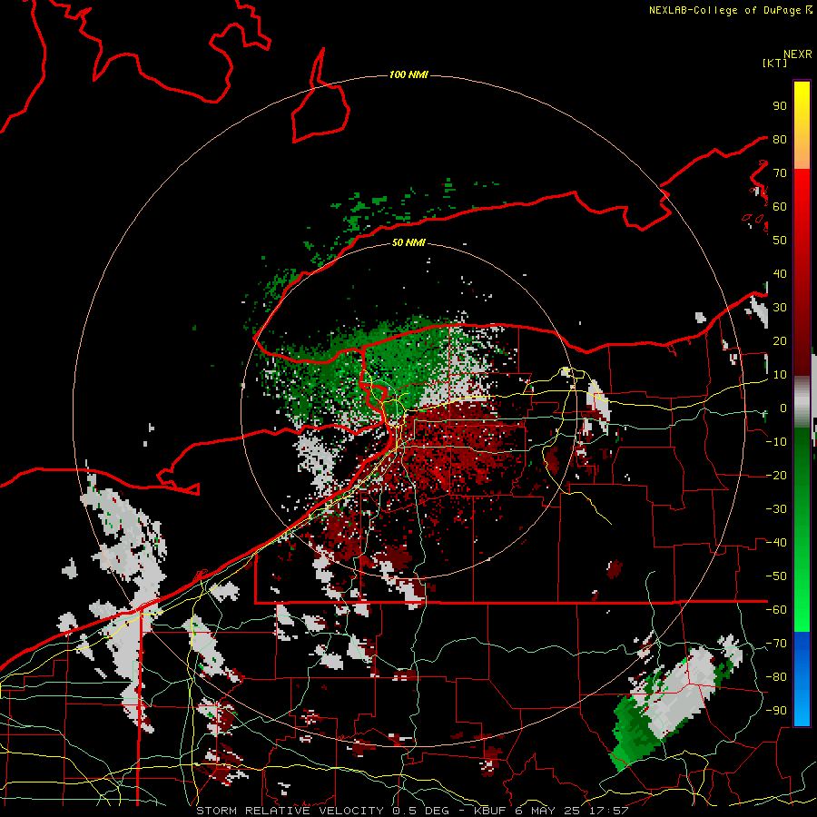Click the 30 value on the velocity scale
Image resolution: width=817 pixels, height=817 pixels.
[x=780, y=308]
